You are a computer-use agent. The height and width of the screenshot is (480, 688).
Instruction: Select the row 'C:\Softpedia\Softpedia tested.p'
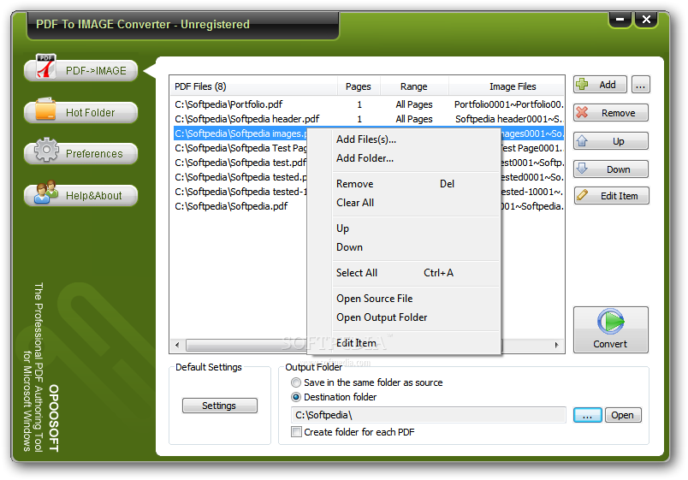[240, 177]
